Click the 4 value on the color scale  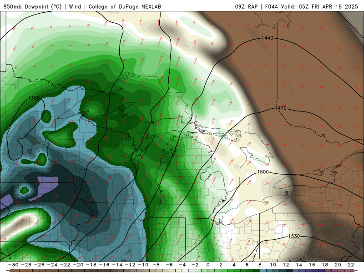(x=234, y=265)
